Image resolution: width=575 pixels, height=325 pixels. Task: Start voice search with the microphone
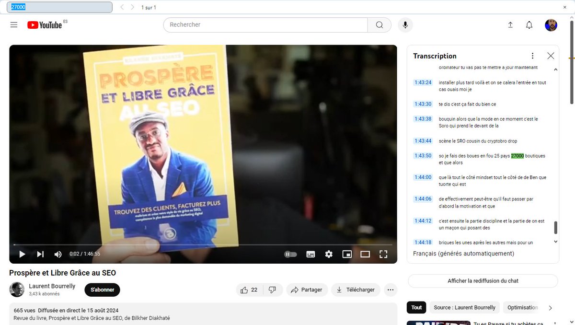click(x=405, y=25)
